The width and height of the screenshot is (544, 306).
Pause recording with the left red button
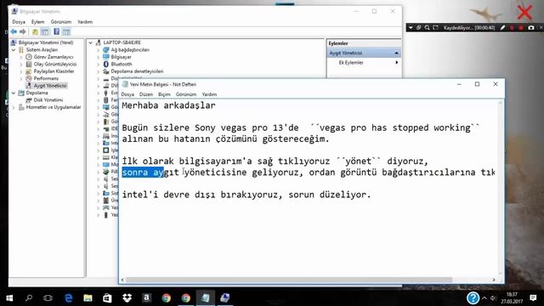(512, 28)
